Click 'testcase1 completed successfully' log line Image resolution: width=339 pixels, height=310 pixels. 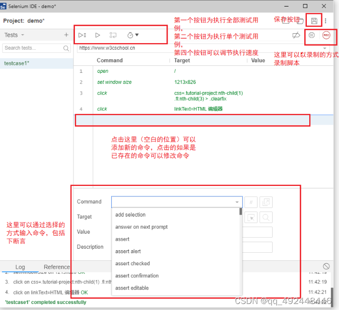coord(46,302)
